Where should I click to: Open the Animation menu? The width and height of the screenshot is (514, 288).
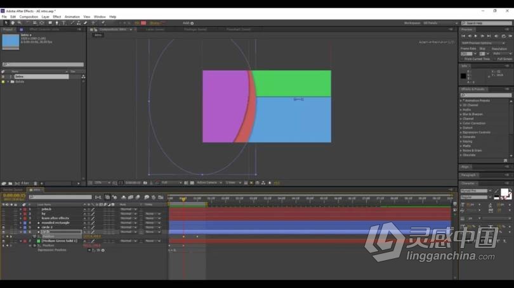pyautogui.click(x=72, y=16)
